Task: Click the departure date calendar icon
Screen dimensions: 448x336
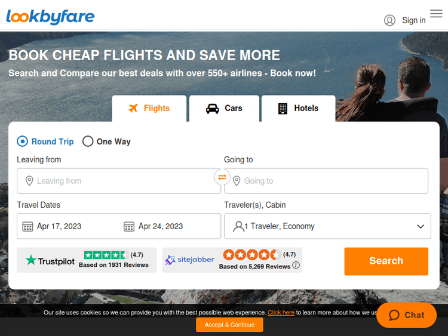Action: (x=27, y=226)
